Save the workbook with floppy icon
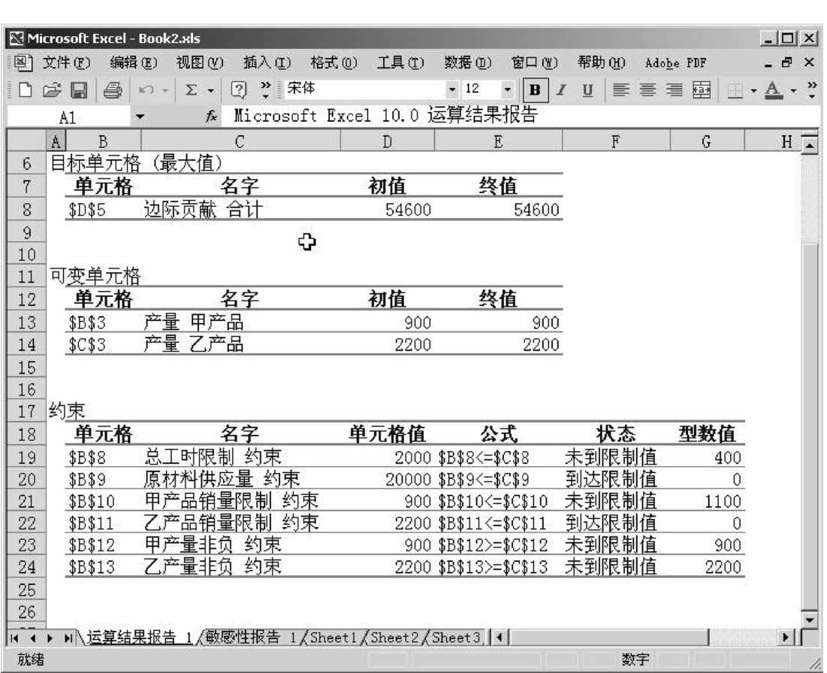 coord(79,90)
